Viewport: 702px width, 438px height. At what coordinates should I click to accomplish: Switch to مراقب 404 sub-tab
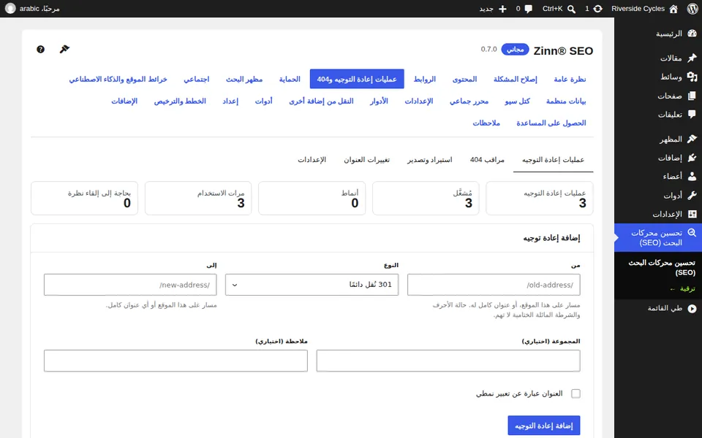pyautogui.click(x=487, y=160)
